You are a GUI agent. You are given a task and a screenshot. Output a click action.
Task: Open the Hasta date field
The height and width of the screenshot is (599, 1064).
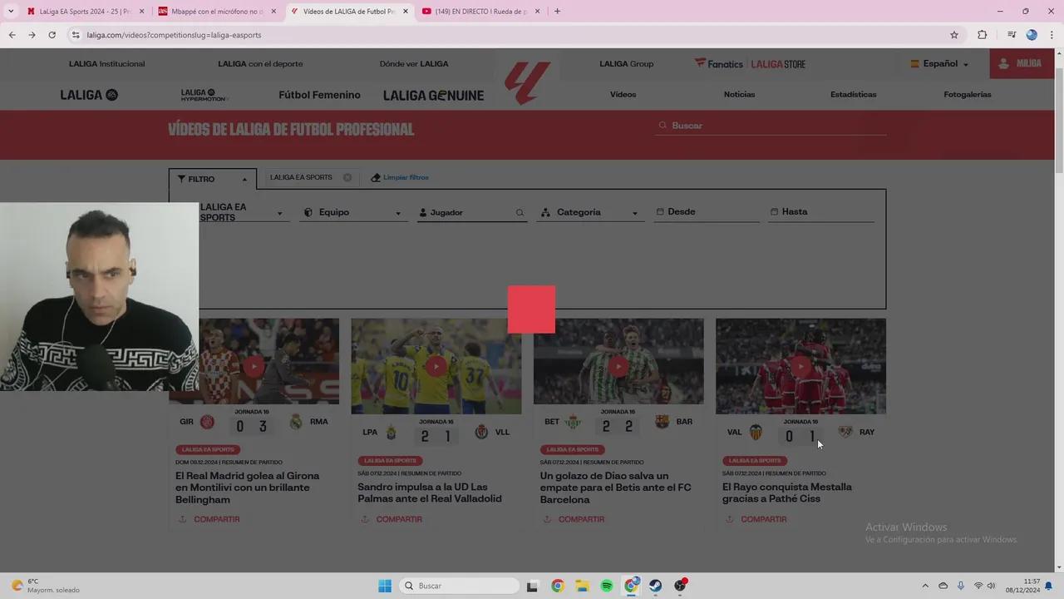(821, 212)
